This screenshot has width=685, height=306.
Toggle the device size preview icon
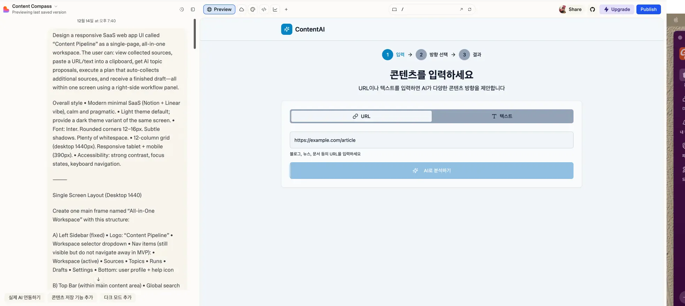pos(394,9)
